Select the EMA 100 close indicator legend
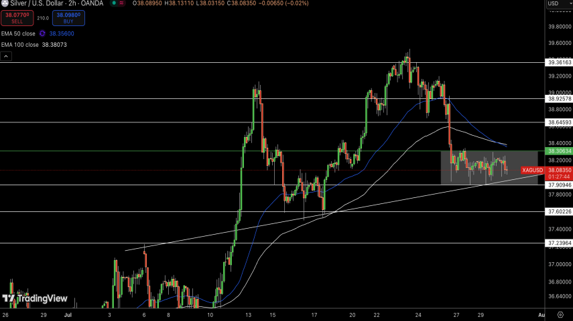 (x=19, y=45)
